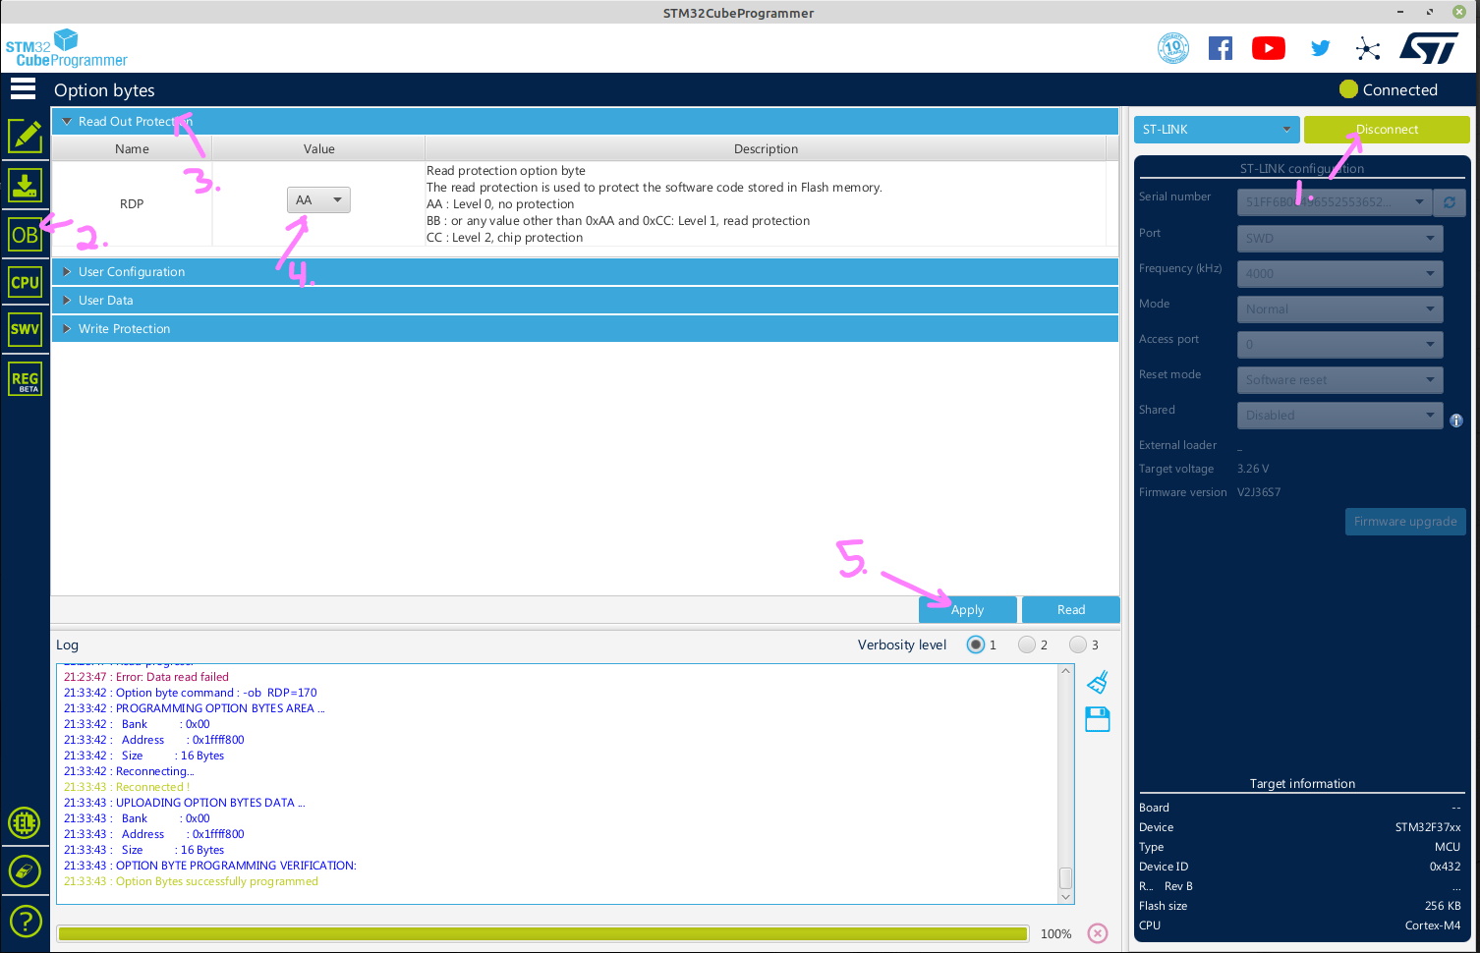This screenshot has width=1480, height=953.
Task: Cancel operation with the red X icon
Action: click(x=1098, y=933)
